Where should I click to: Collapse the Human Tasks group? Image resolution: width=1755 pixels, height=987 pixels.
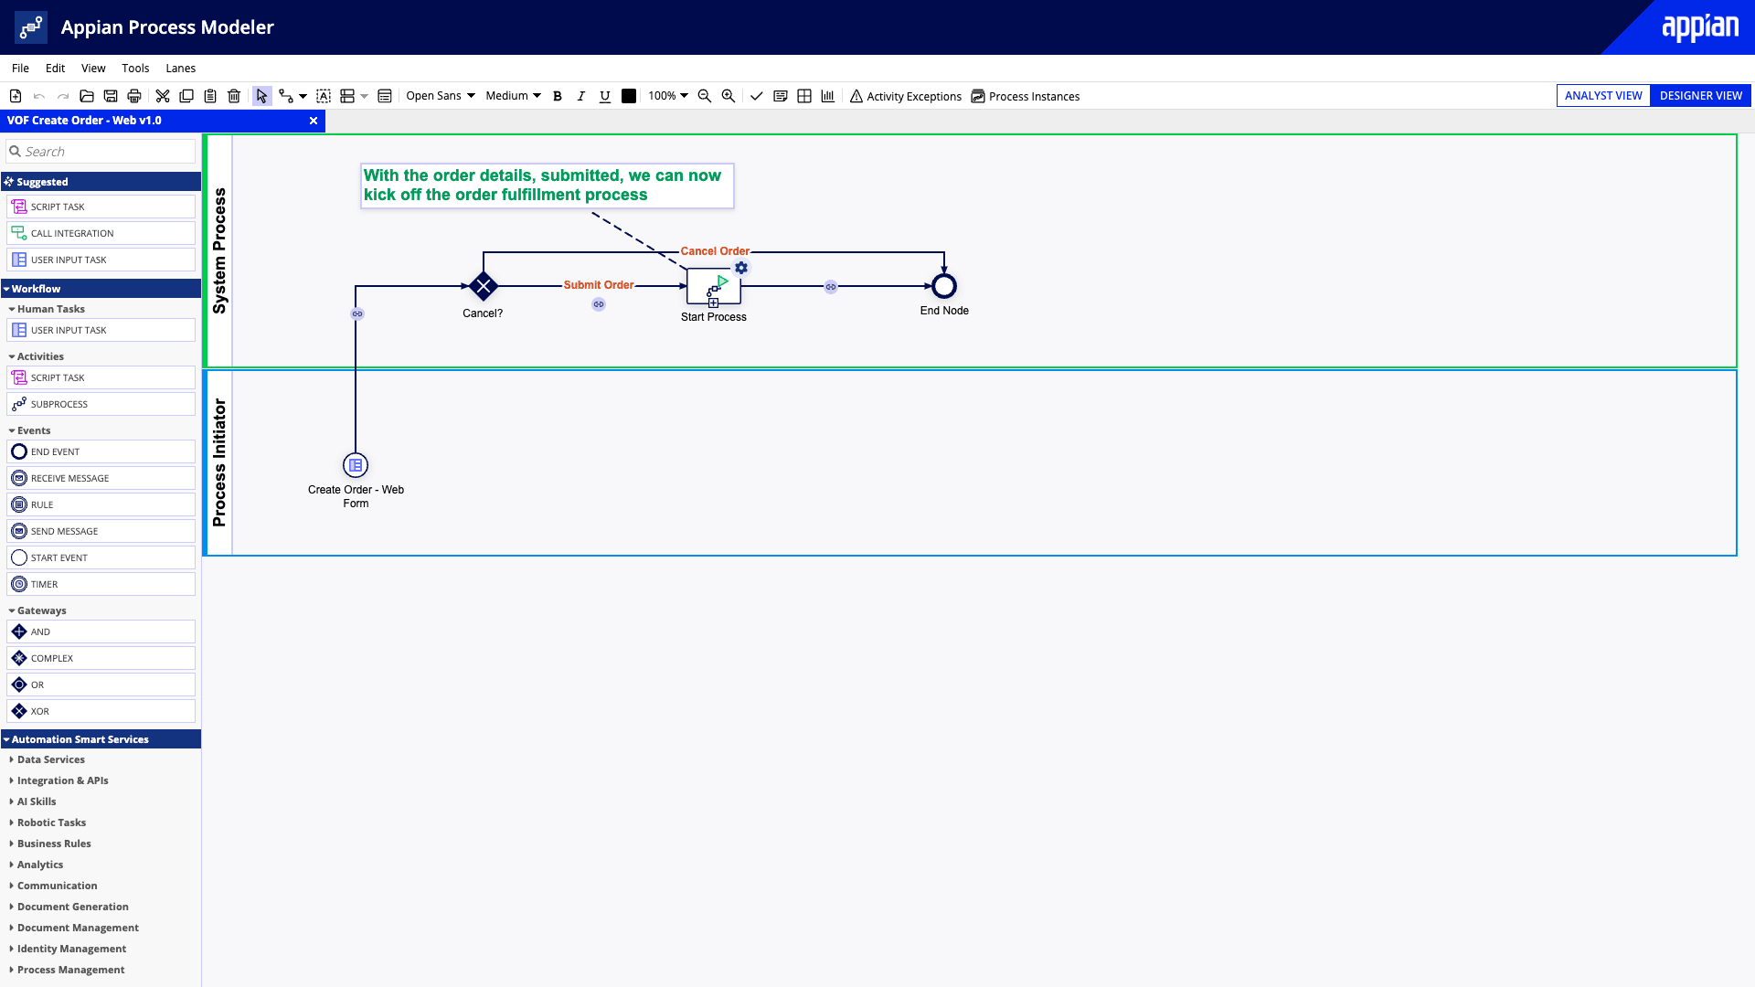47,309
